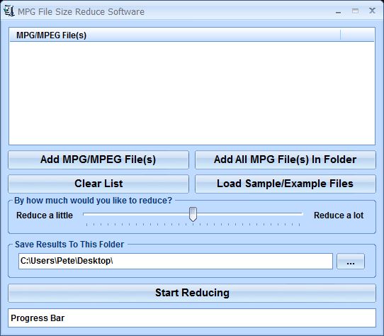Close the MPG File Size Reduce Software
Screen dimensions: 384x336
(372, 11)
